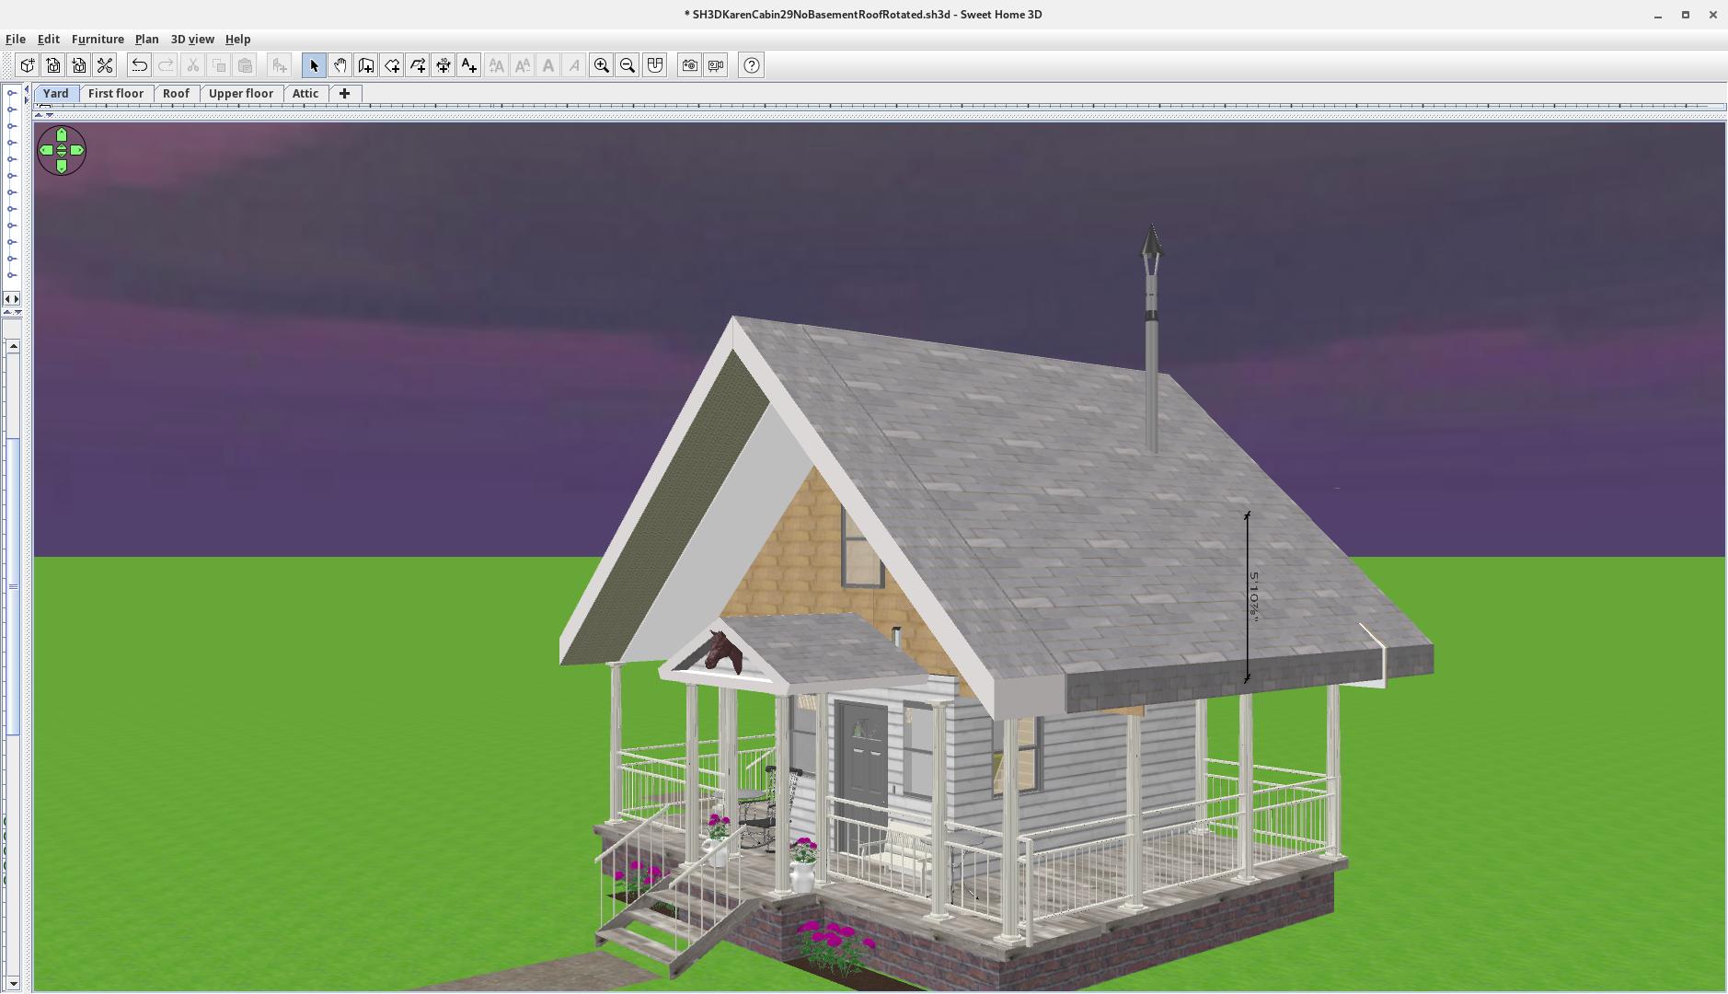1728x994 pixels.
Task: Select the Create rooms tool
Action: (x=392, y=65)
